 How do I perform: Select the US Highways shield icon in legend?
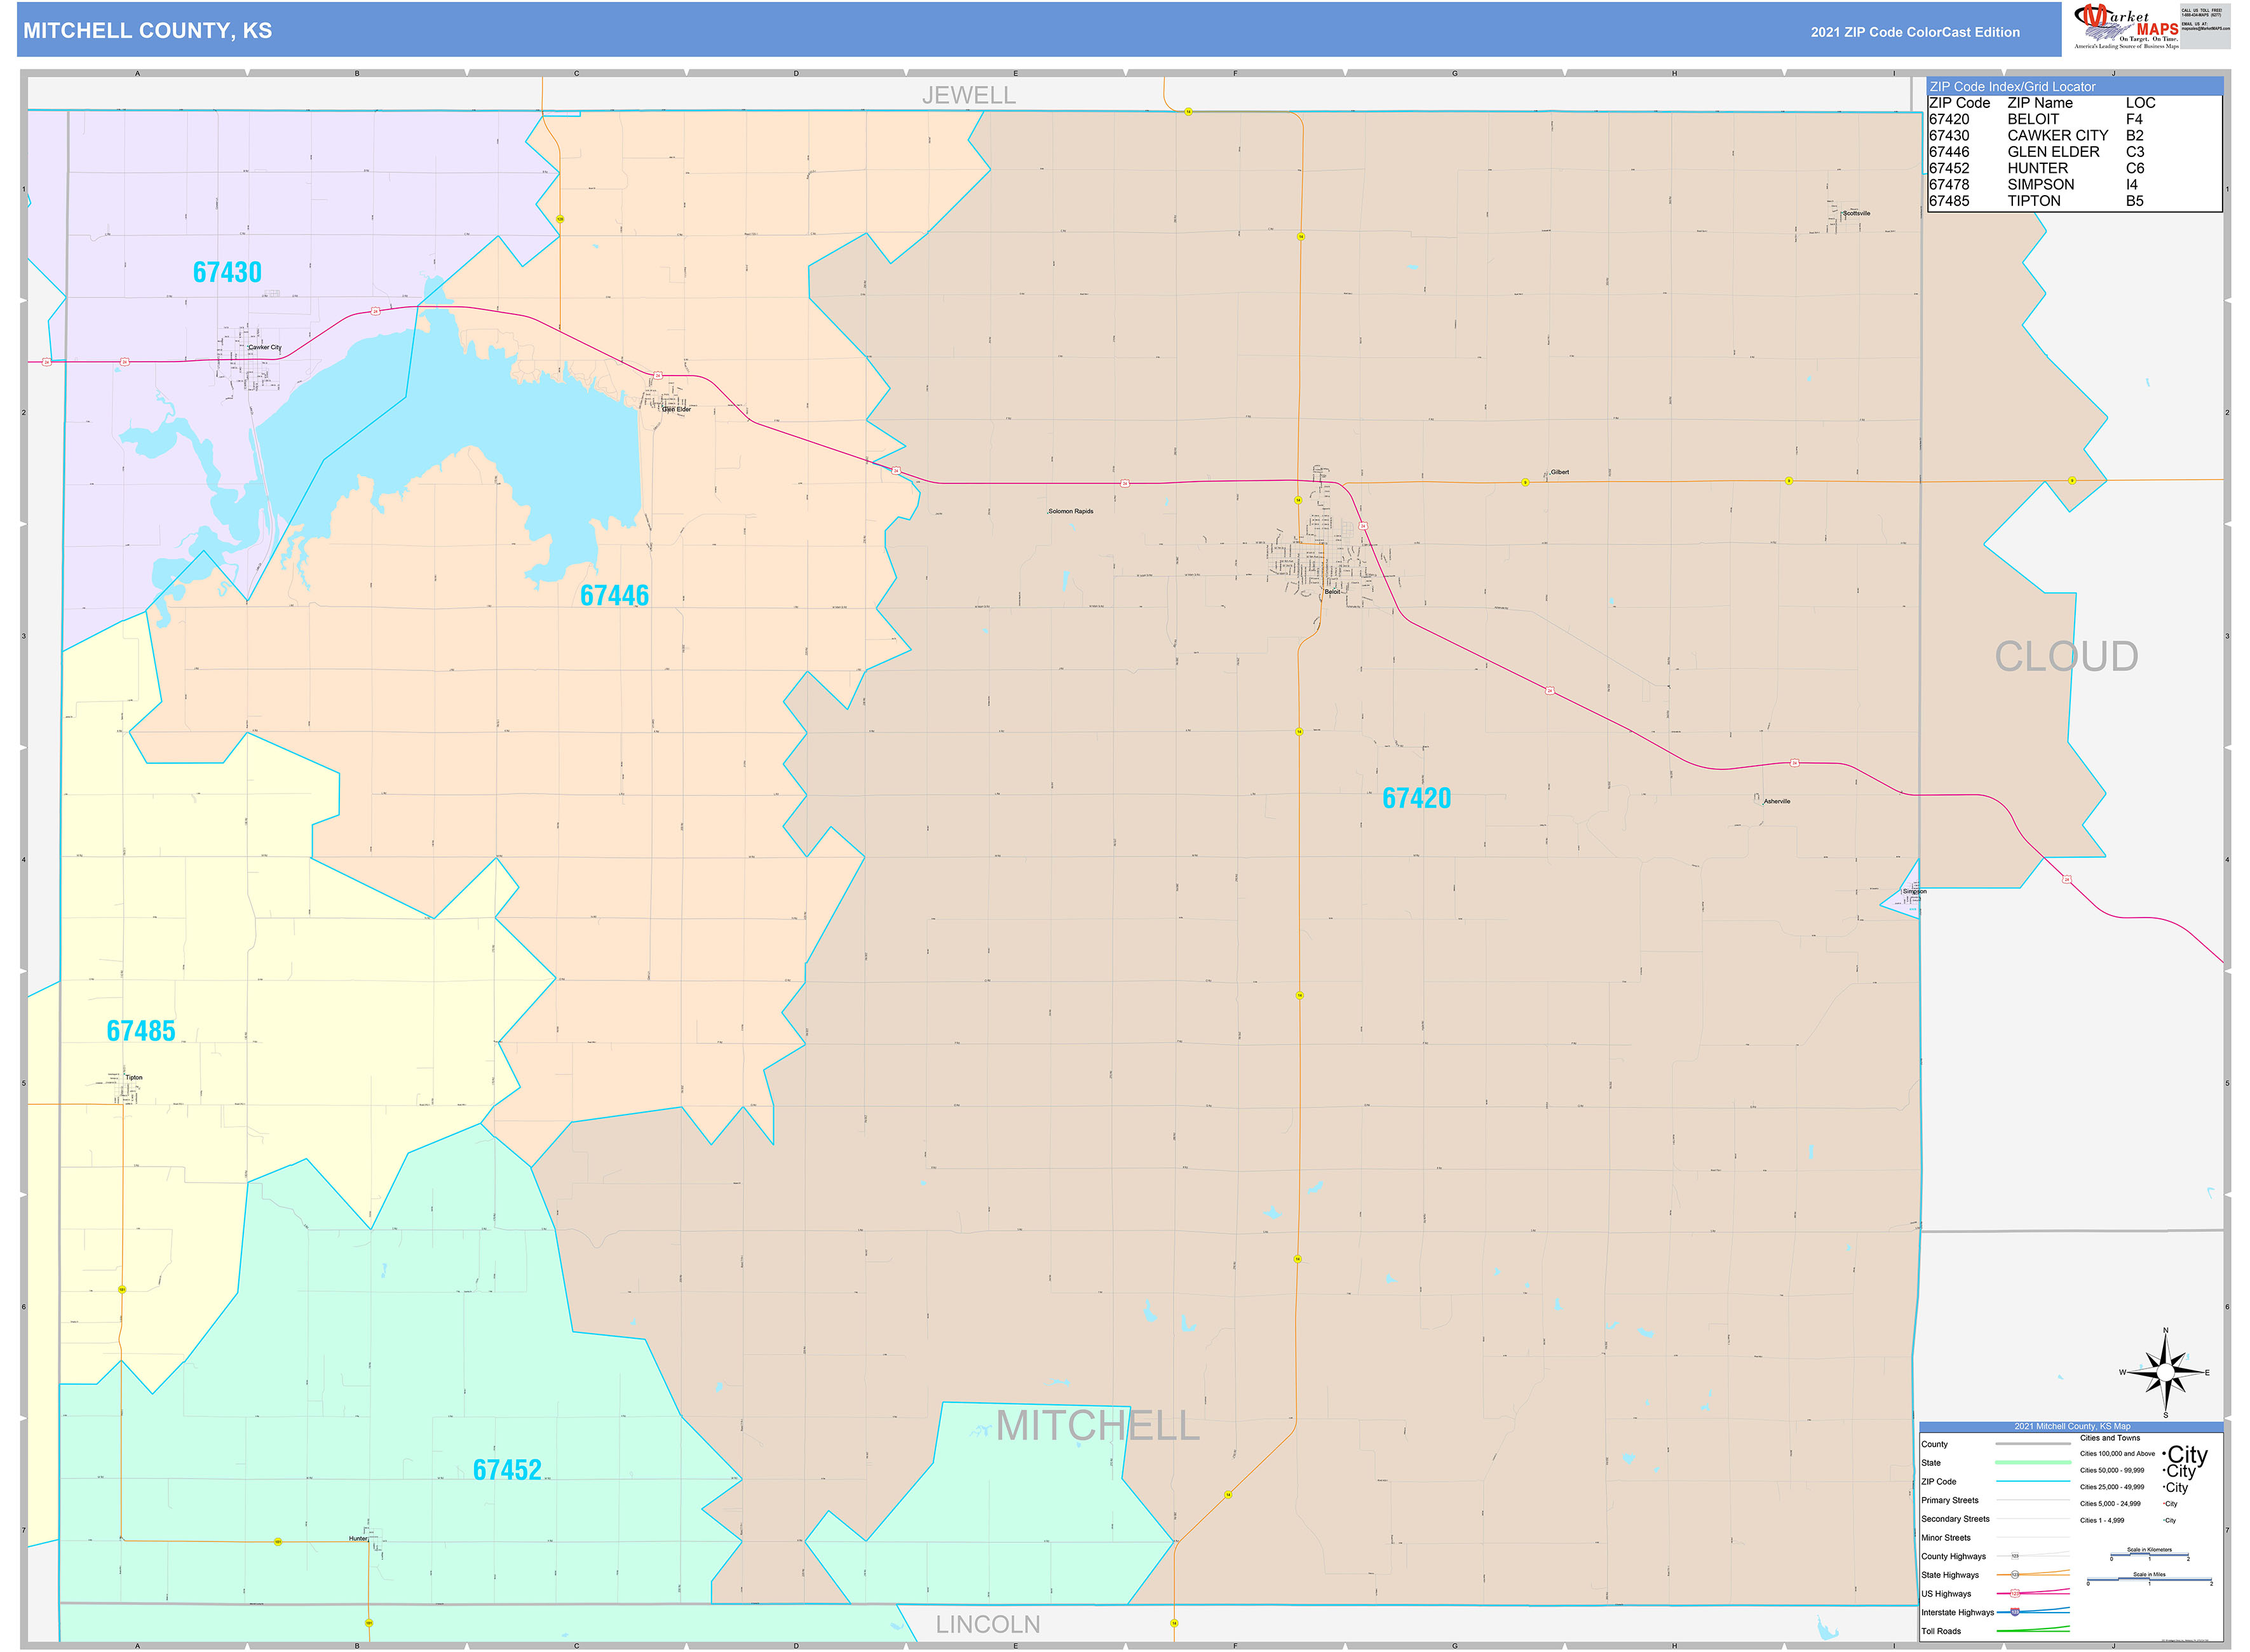2016,1594
